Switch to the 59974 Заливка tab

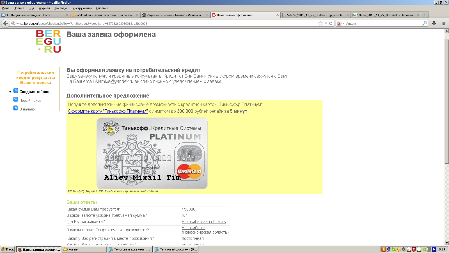[x=386, y=15]
